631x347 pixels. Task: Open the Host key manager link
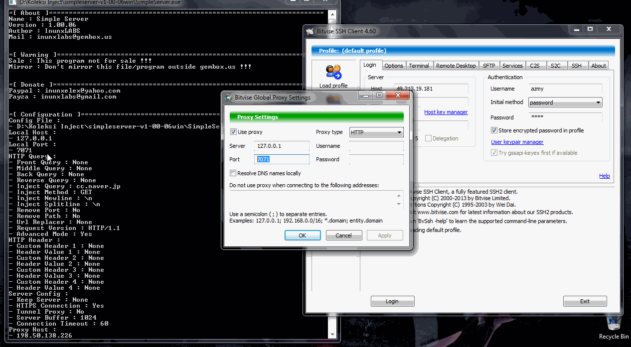[446, 113]
